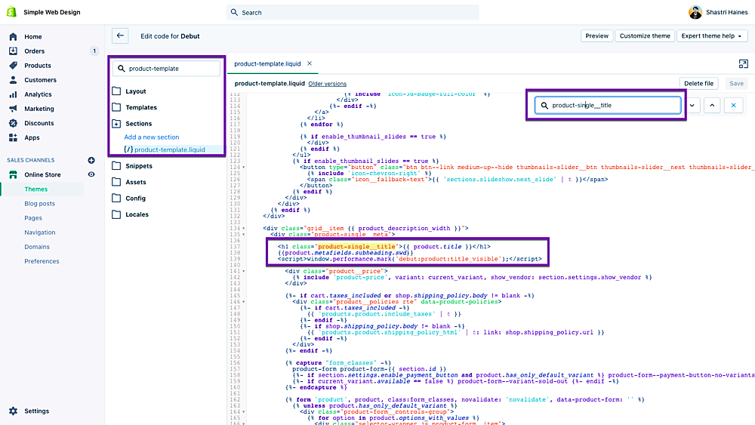
Task: Close the product-template.liquid tab
Action: (310, 63)
